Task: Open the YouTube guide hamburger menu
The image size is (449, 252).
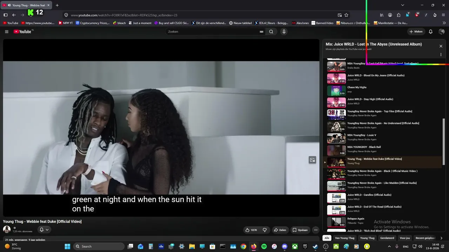Action: click(7, 31)
